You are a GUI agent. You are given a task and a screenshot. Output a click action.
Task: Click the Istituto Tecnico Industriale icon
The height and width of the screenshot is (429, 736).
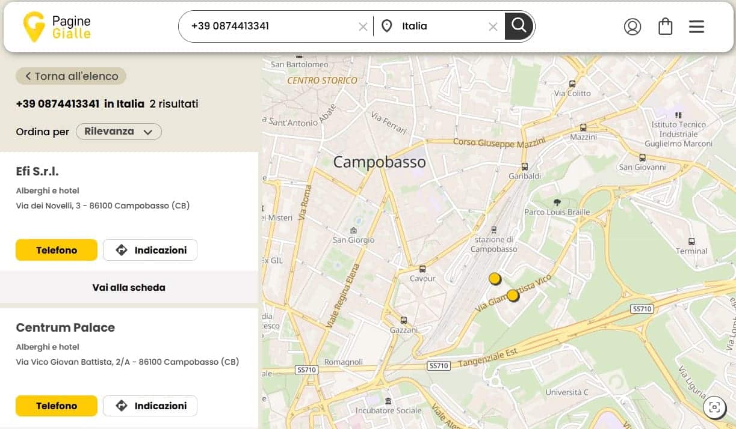pos(678,115)
